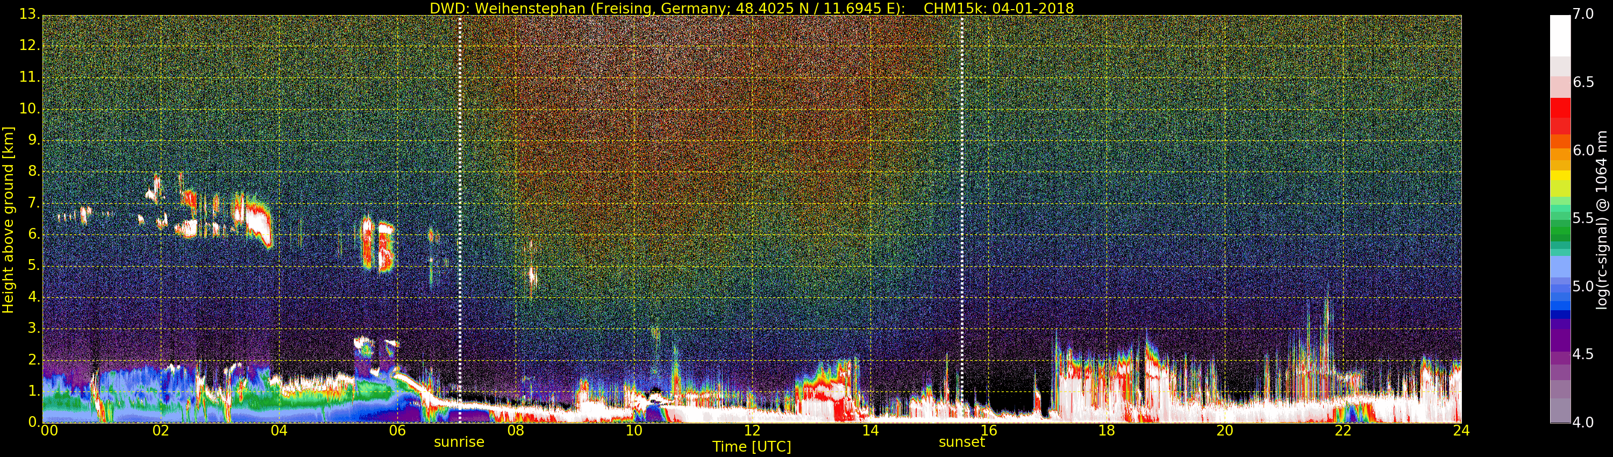Select the 'Height above ground [km]' axis label

8,220
